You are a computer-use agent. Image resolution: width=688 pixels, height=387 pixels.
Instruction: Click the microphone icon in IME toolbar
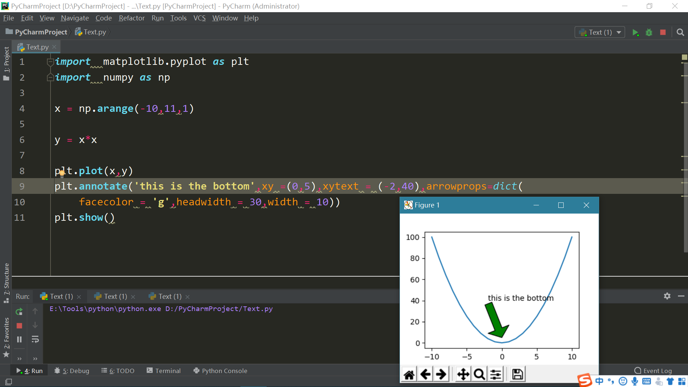point(635,381)
